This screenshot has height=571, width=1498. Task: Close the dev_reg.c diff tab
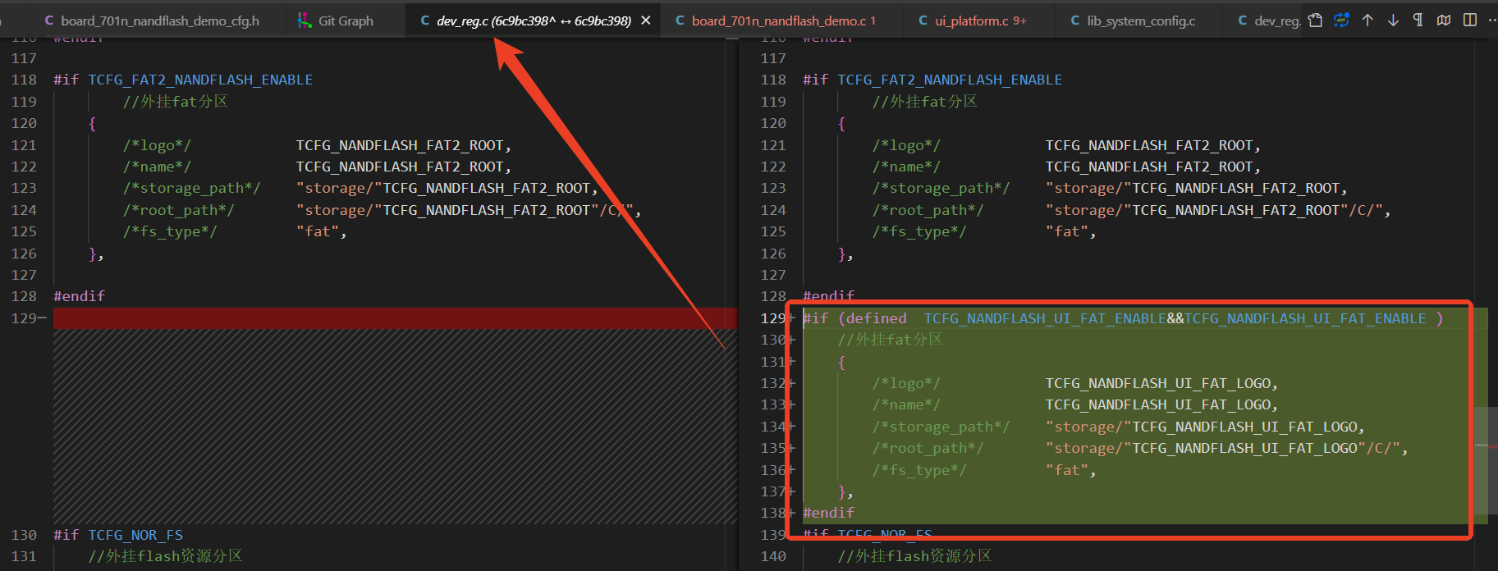tap(646, 21)
